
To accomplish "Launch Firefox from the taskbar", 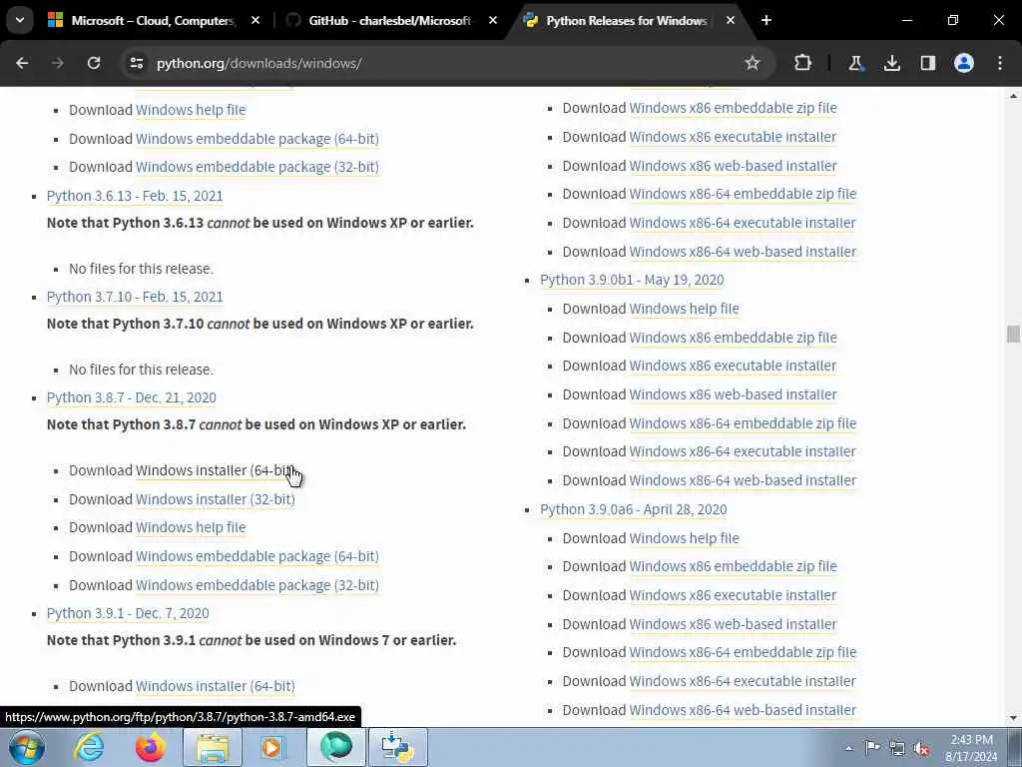I will [151, 747].
